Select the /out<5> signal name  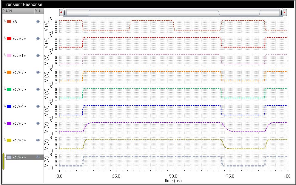tap(19, 123)
